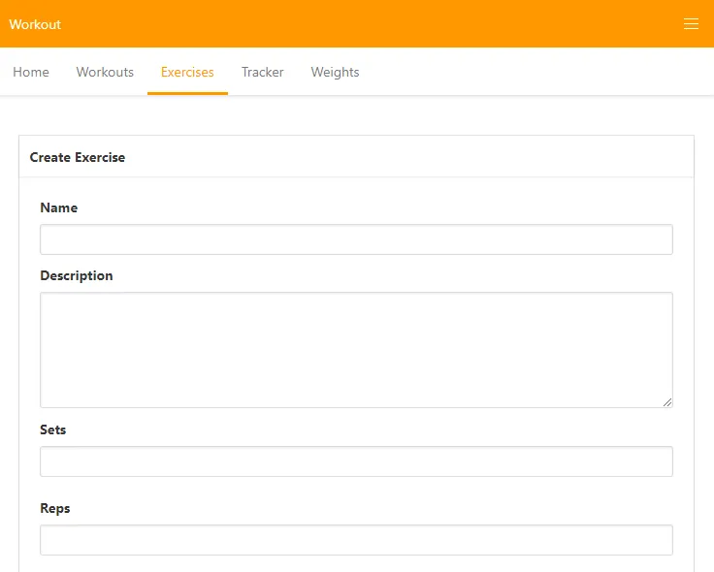This screenshot has width=714, height=572.
Task: Click the Sets field label
Action: (52, 429)
